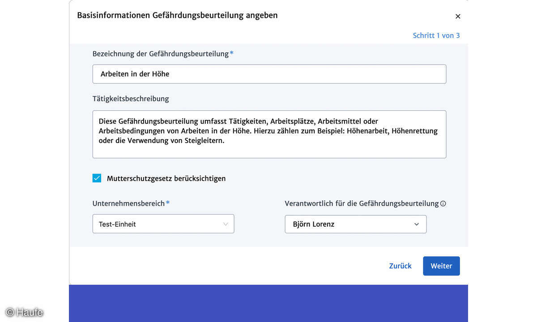
Task: Open the Unternehmensbereich dropdown showing Test-Einheit
Action: click(163, 224)
